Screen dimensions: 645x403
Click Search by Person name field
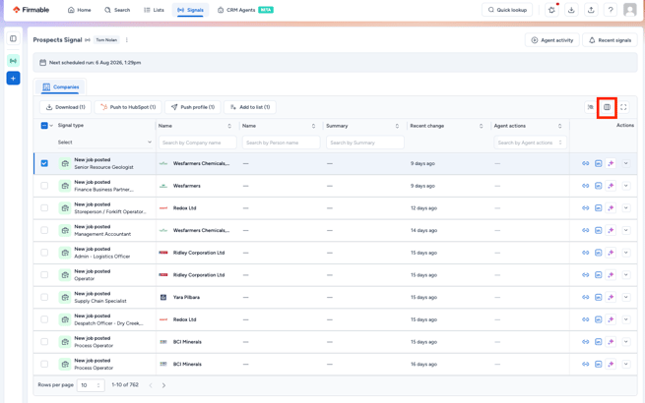(x=281, y=143)
